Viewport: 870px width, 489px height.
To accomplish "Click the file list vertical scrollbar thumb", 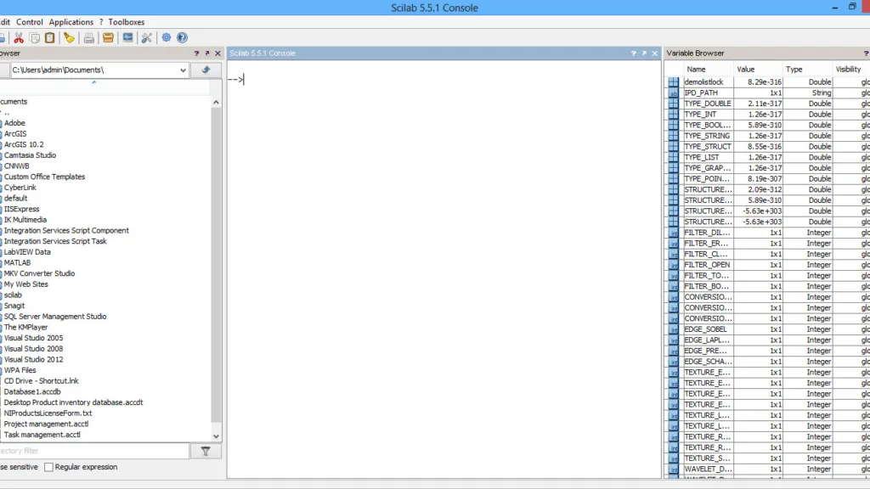I will tap(216, 265).
